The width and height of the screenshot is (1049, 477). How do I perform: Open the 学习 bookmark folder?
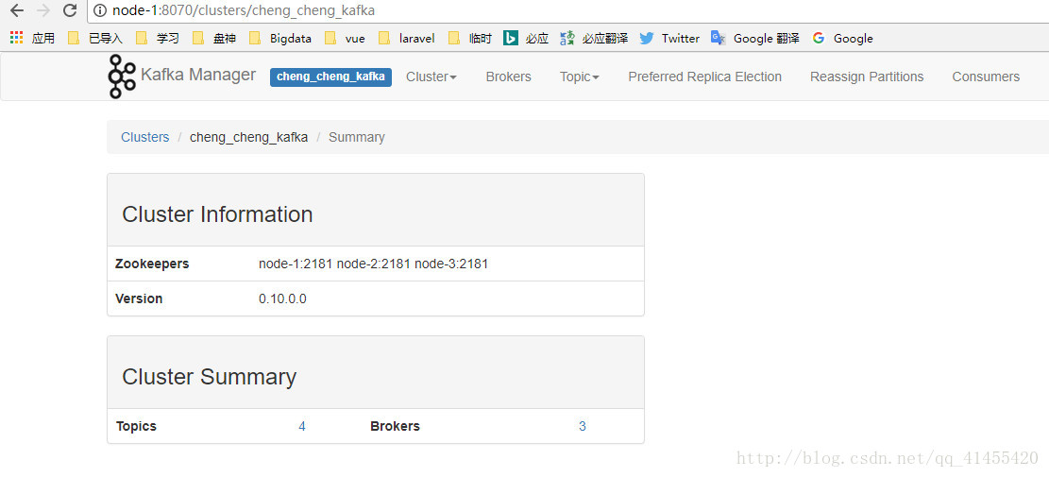coord(158,38)
